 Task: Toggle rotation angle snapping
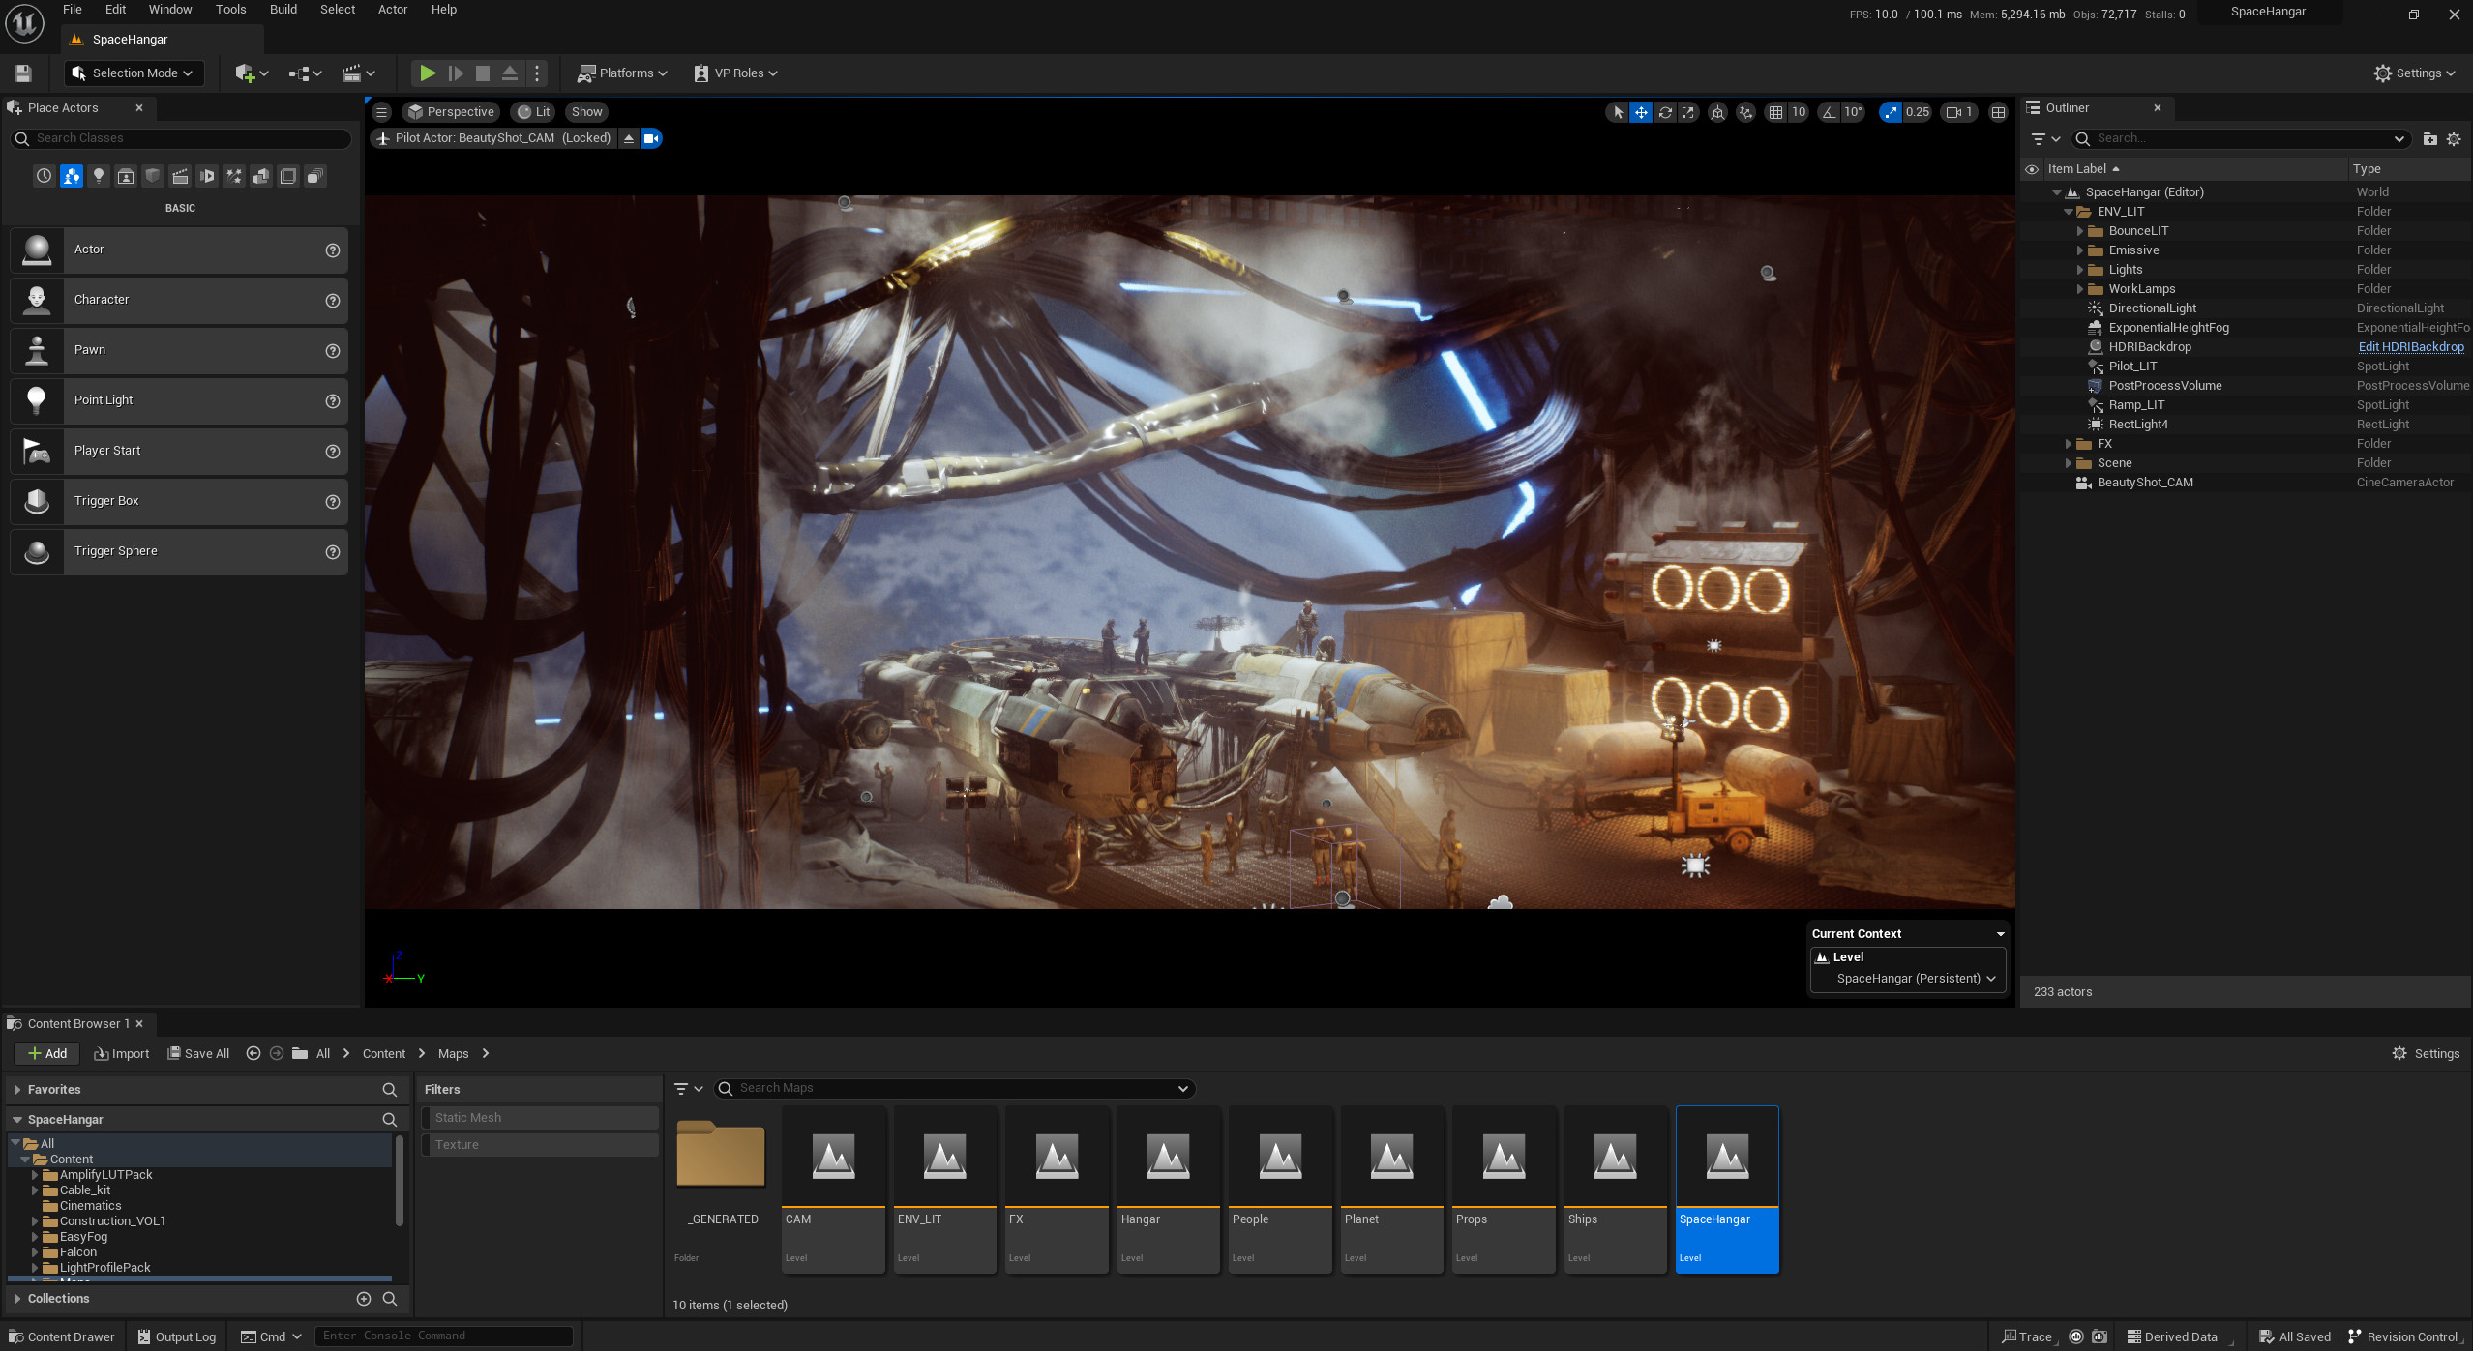coord(1829,112)
